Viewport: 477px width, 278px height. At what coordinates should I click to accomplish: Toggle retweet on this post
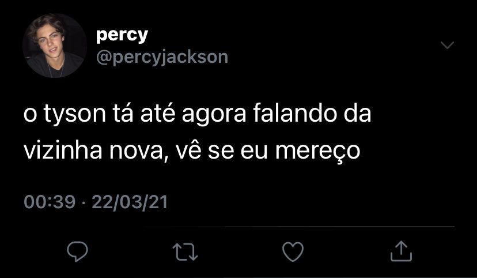tap(185, 252)
